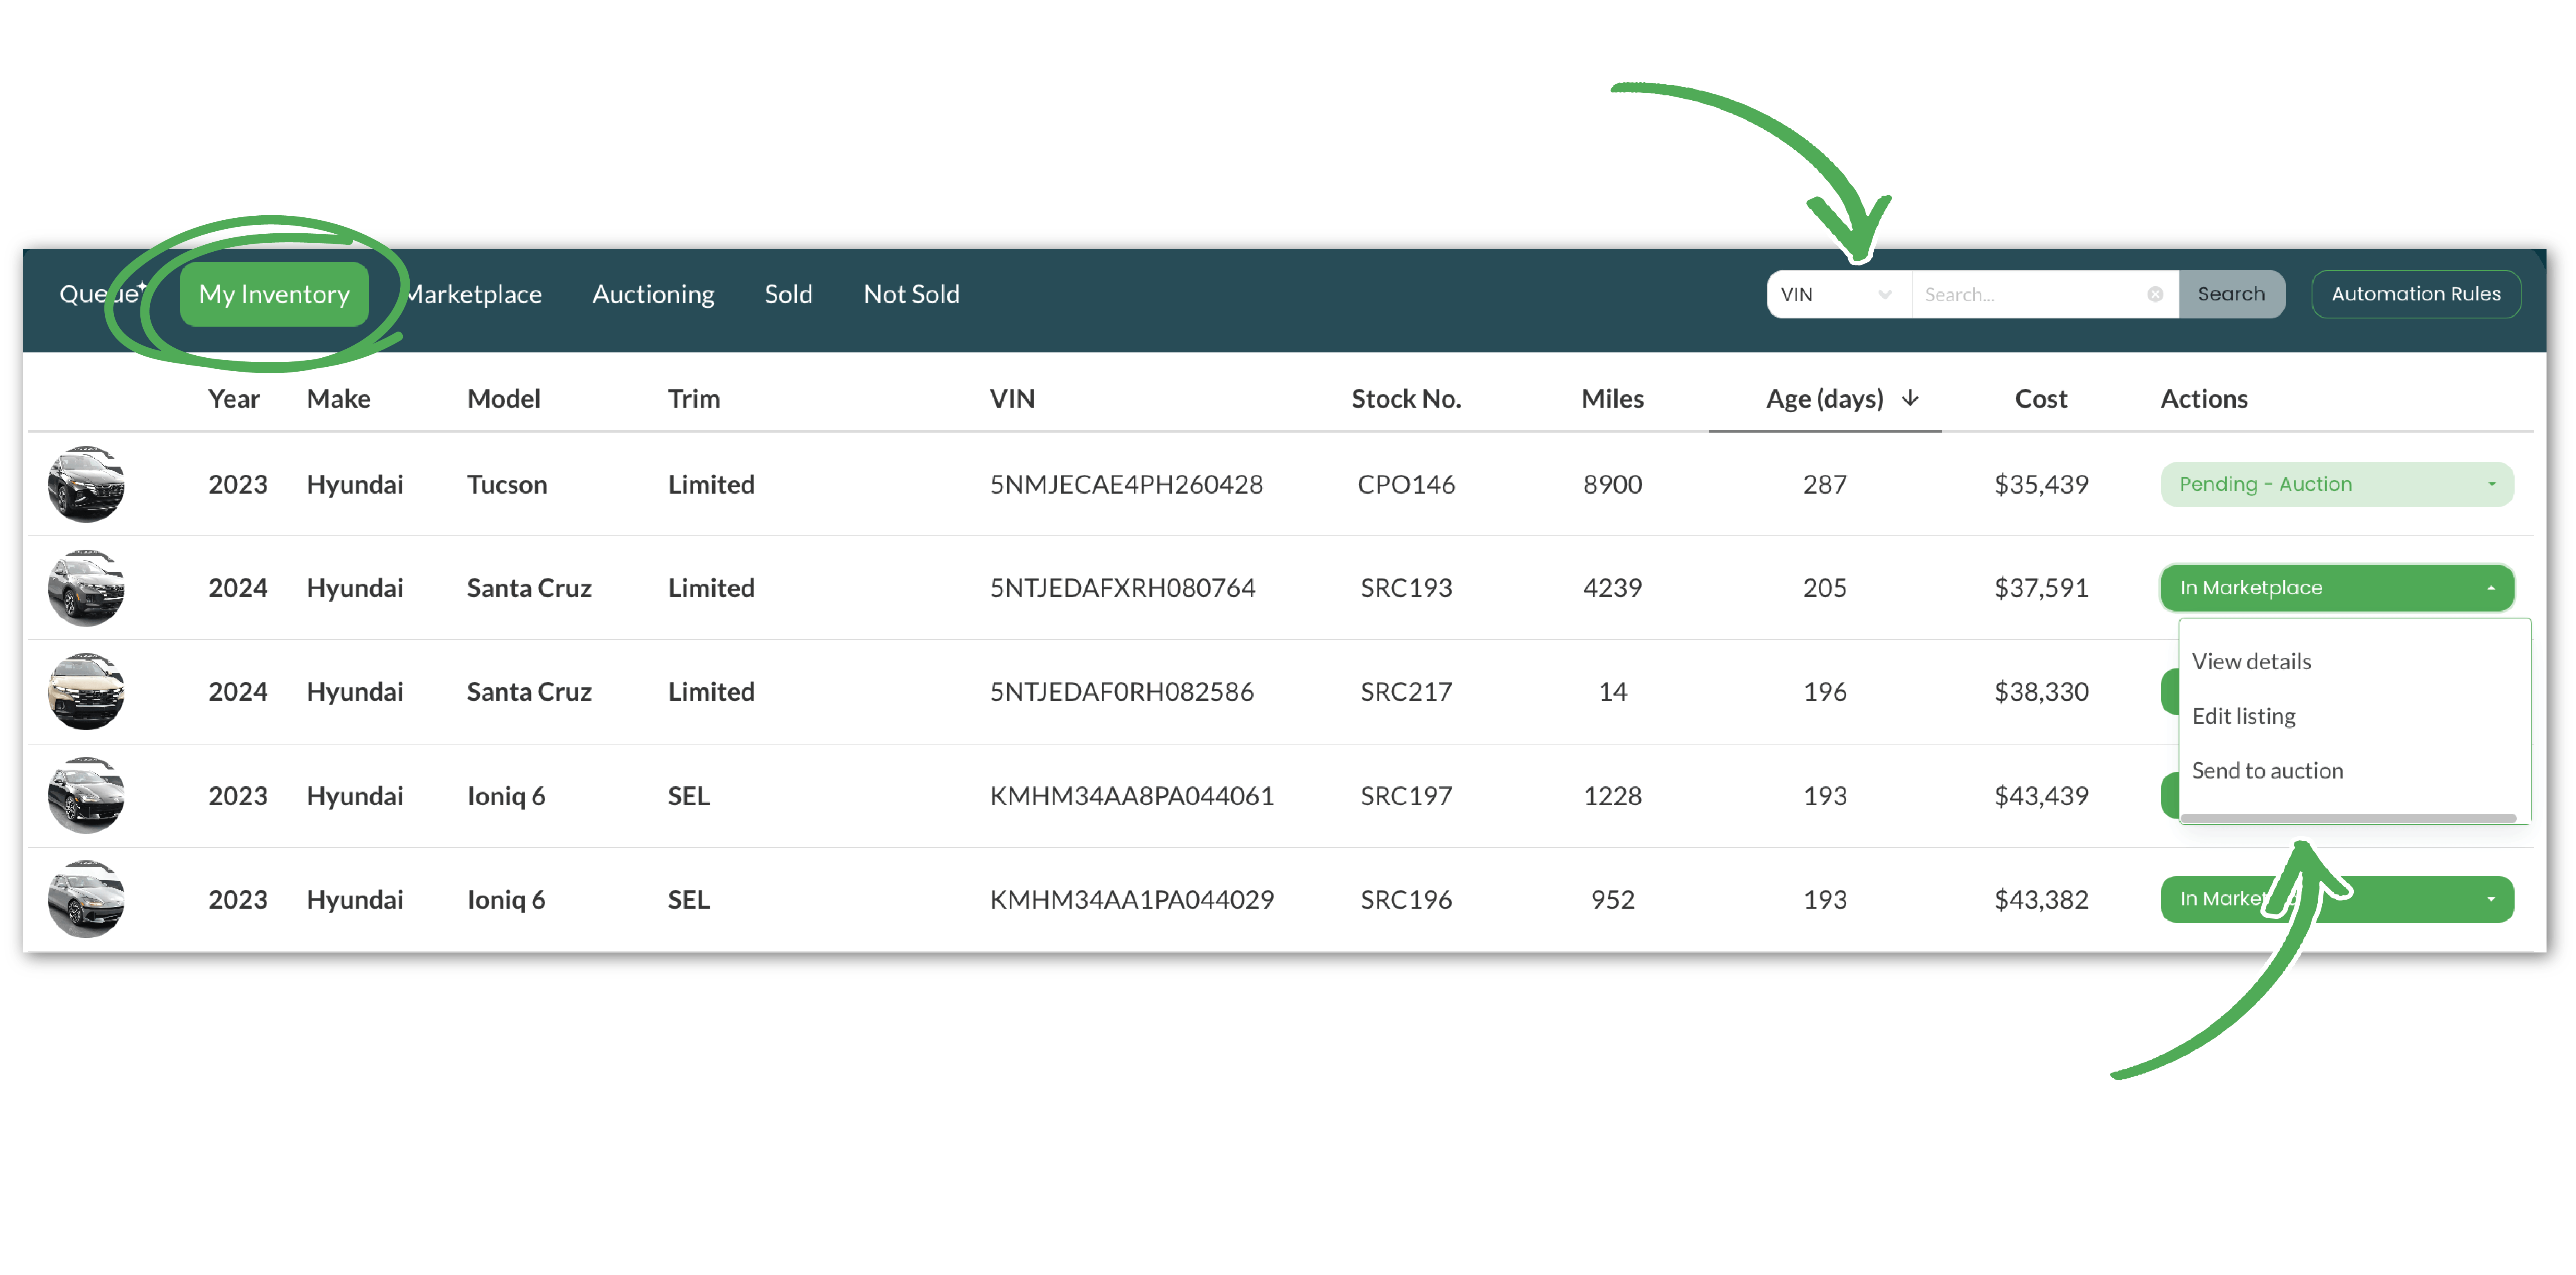Click the $38,330 cost cell

2041,692
